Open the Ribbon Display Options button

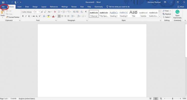click(165, 2)
